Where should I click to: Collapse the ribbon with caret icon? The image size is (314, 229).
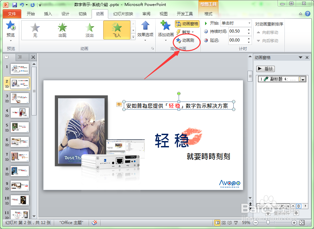coord(301,14)
